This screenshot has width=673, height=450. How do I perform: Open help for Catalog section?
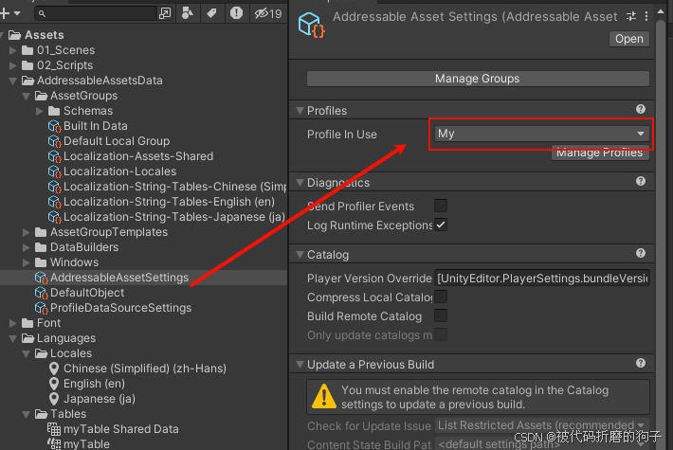click(641, 254)
